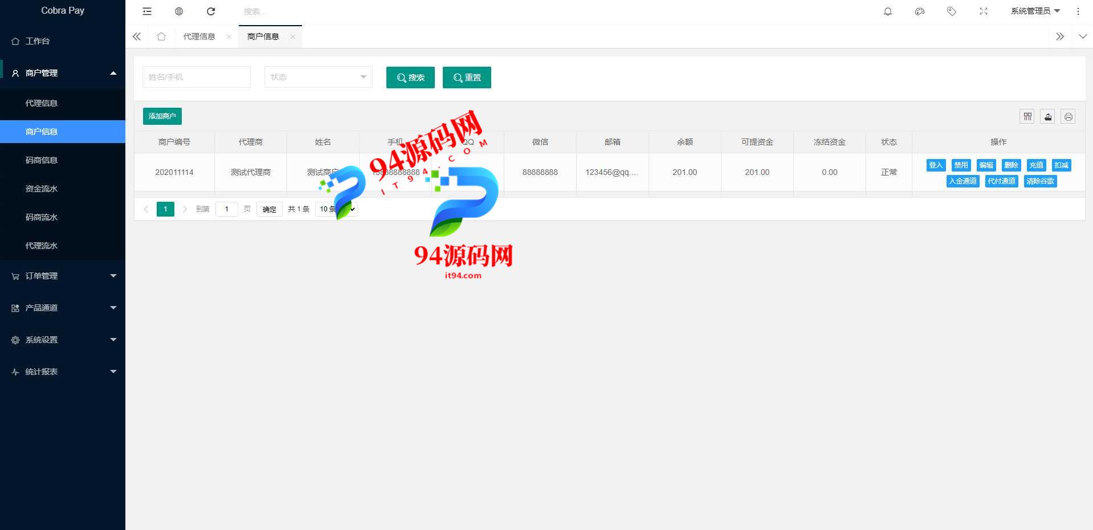Select page 1 in pagination
1093x530 pixels.
coord(165,209)
